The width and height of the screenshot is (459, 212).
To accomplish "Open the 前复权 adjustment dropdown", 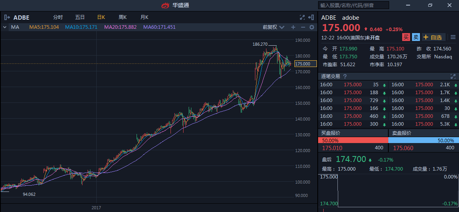I will point(273,27).
